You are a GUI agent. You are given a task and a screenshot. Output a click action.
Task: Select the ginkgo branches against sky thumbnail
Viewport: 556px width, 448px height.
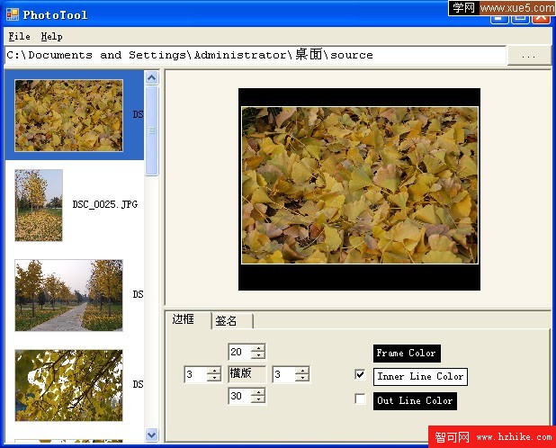point(68,385)
